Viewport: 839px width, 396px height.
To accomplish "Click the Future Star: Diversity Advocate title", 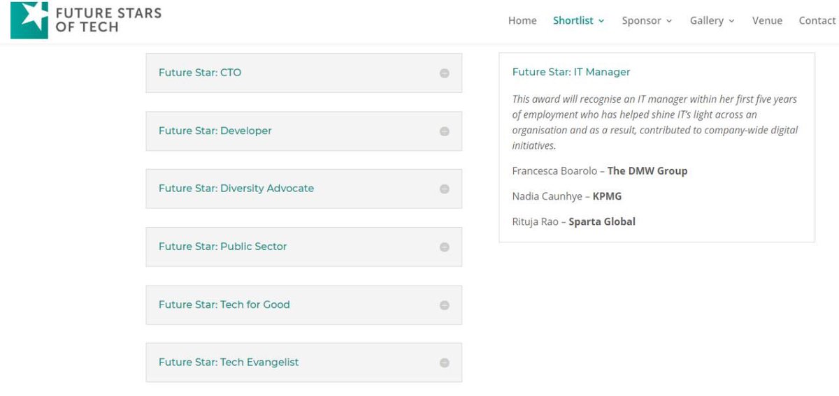I will click(236, 189).
